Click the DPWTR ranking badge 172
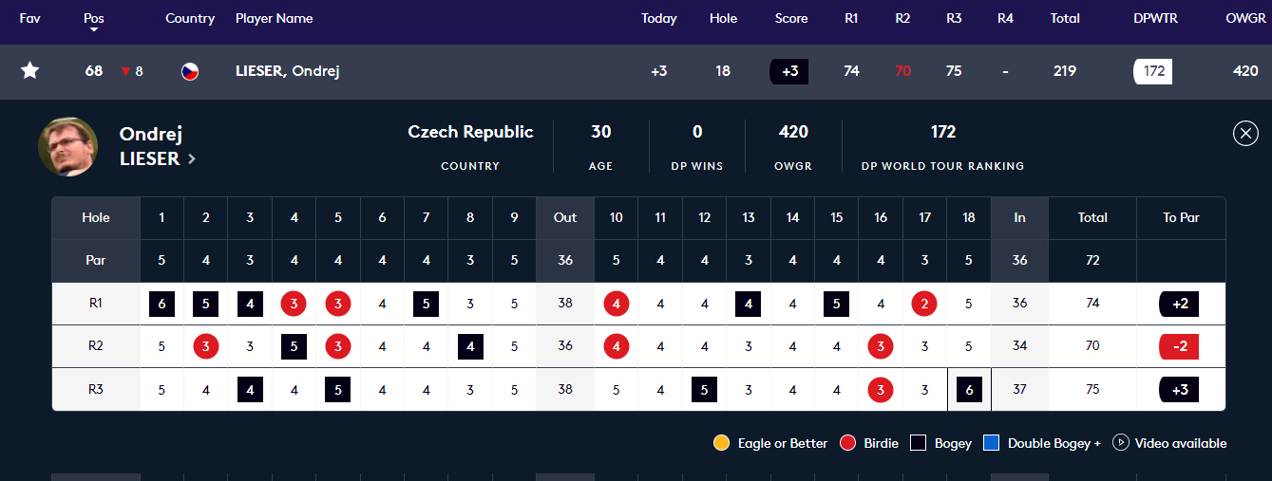 click(1153, 71)
